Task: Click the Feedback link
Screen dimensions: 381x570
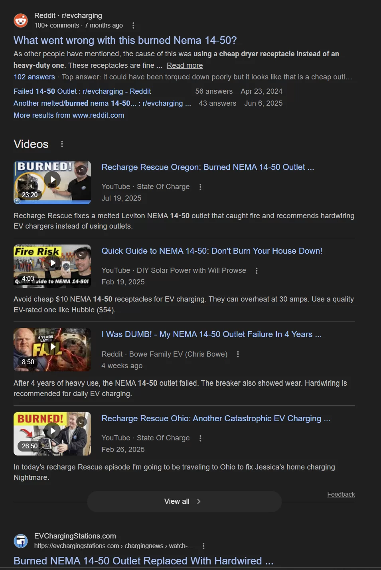Action: (341, 494)
